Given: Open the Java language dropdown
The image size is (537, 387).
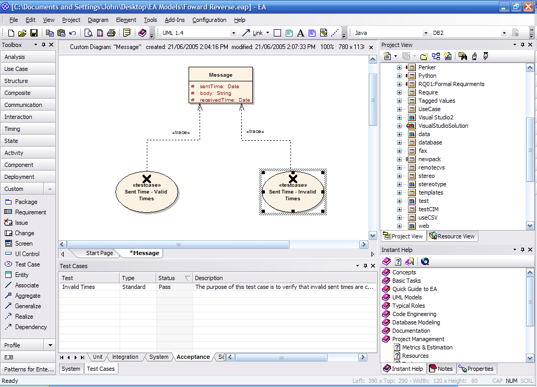Looking at the screenshot, I should [426, 33].
